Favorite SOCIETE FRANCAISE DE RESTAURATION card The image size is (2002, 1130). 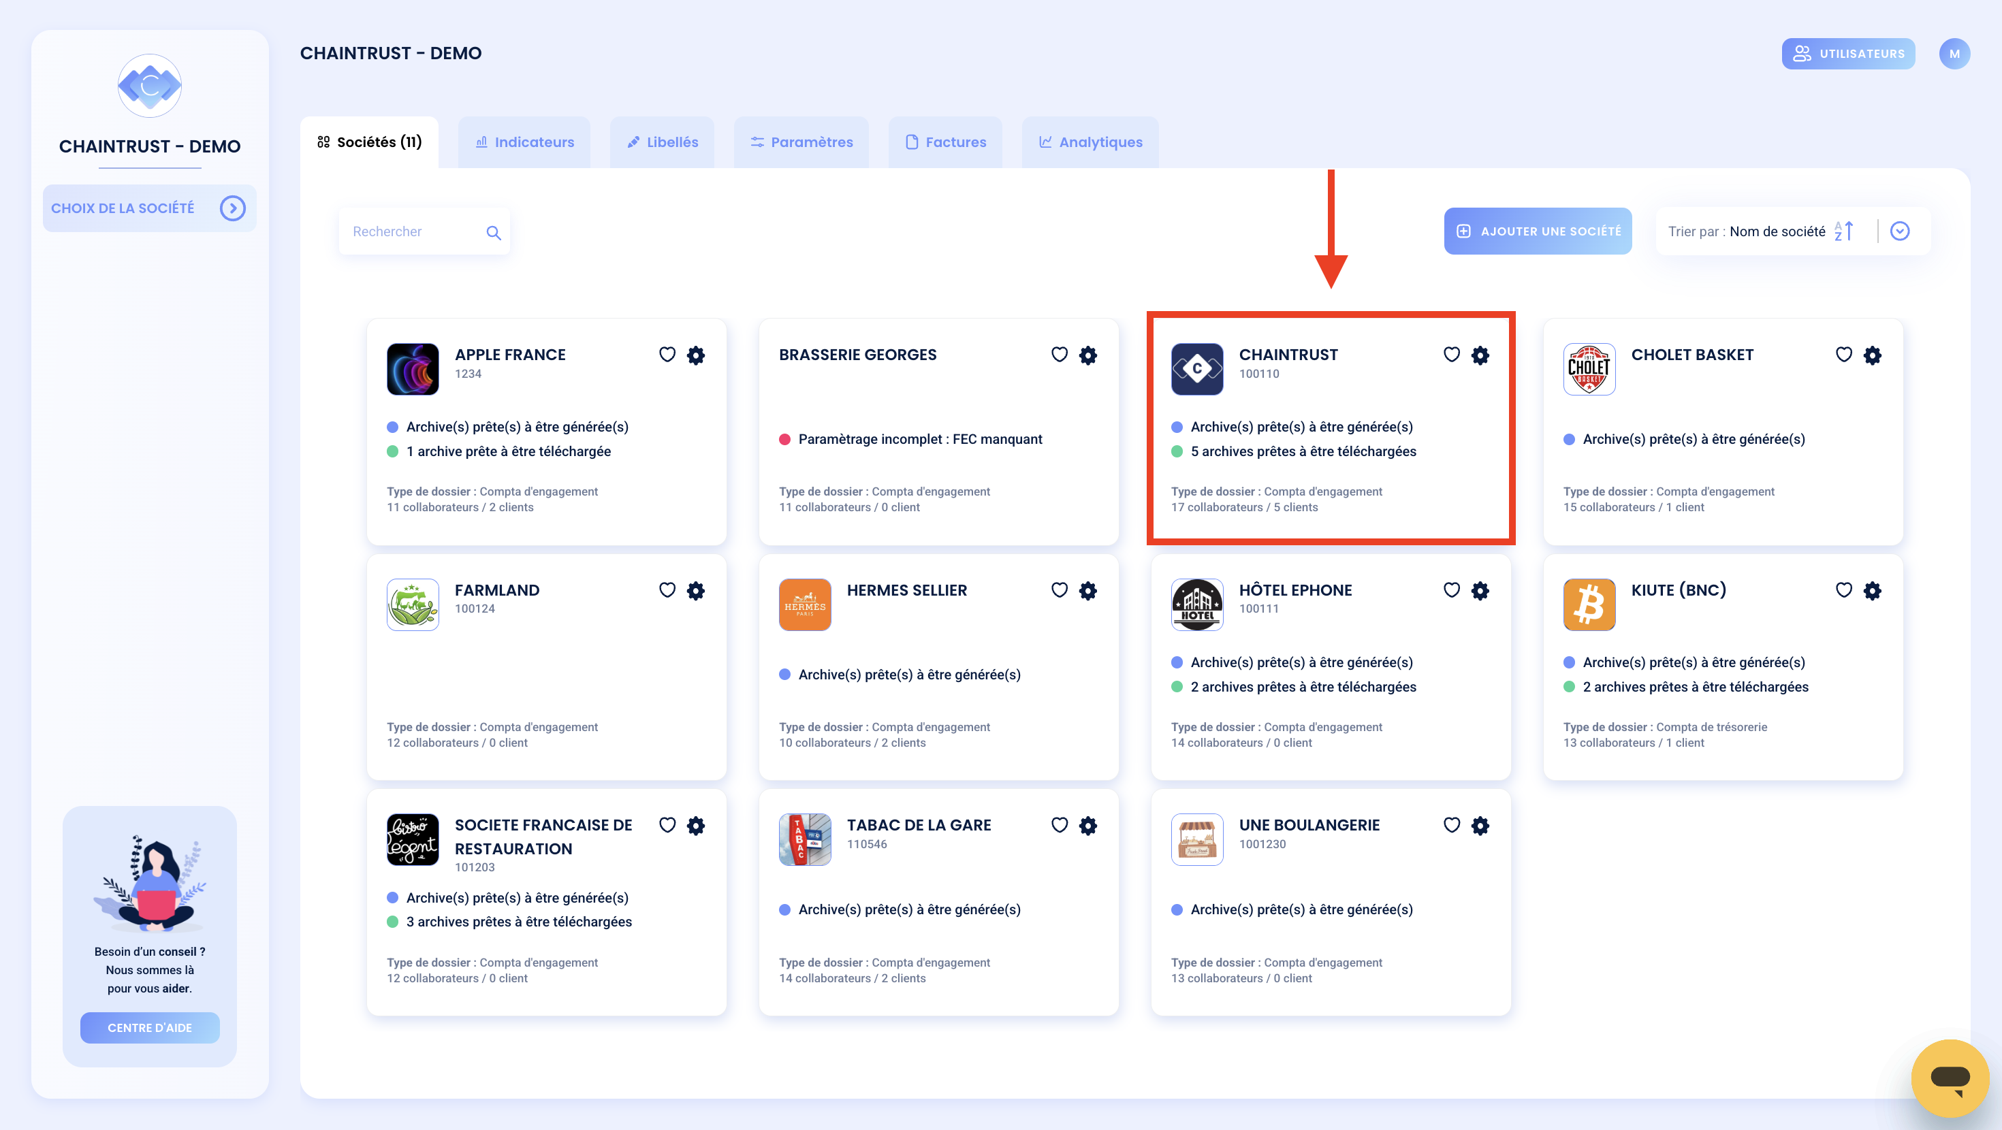(667, 824)
